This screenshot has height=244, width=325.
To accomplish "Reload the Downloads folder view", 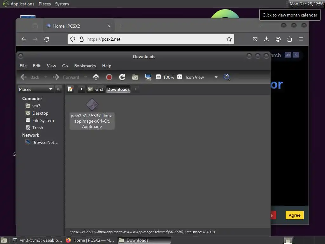I will (x=122, y=77).
